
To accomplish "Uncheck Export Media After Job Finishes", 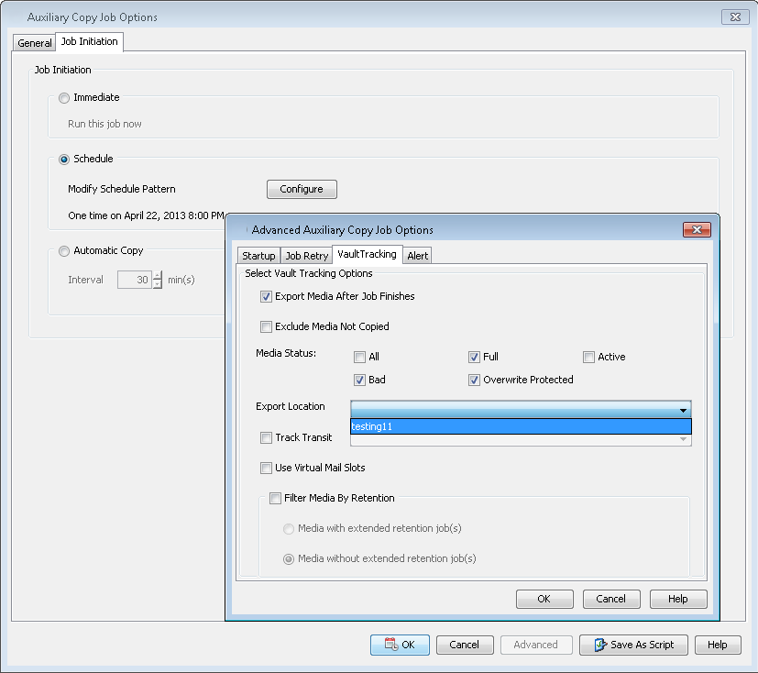I will click(x=267, y=297).
